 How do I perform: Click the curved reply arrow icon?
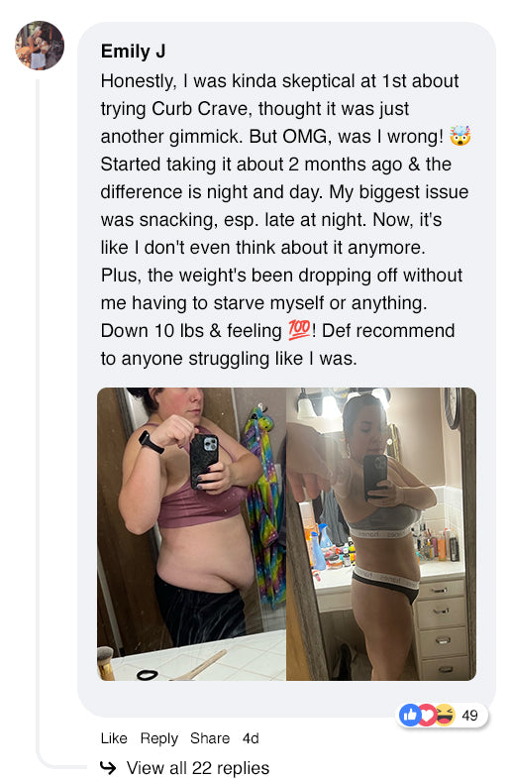108,767
